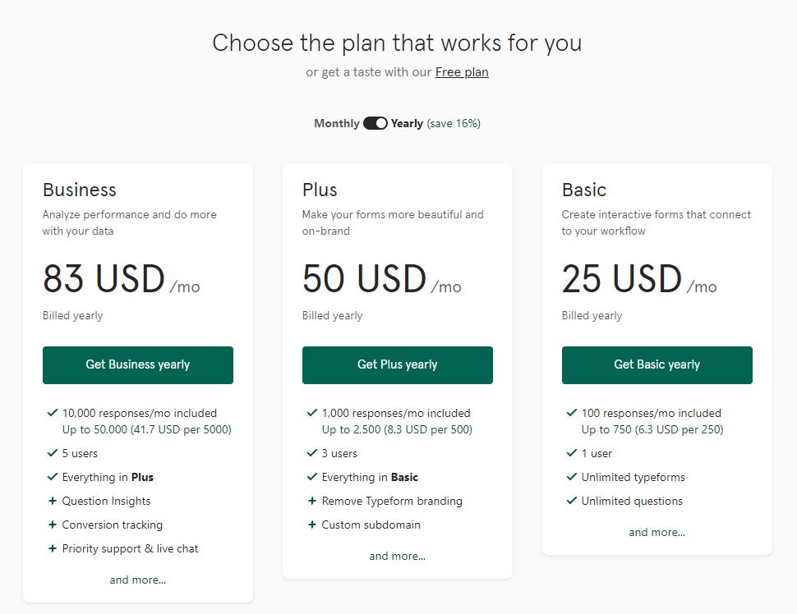Expand "and more..." under the Plus plan
Viewport: 797px width, 614px height.
click(397, 556)
